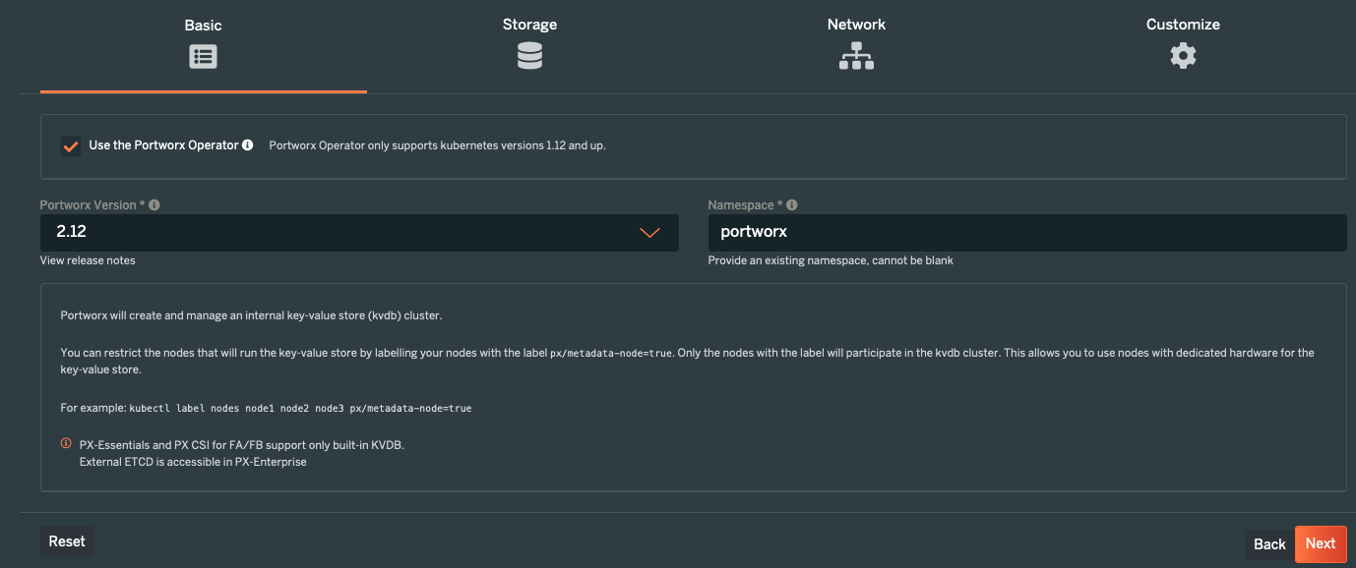
Task: Click the Customize gear icon
Action: 1183,56
